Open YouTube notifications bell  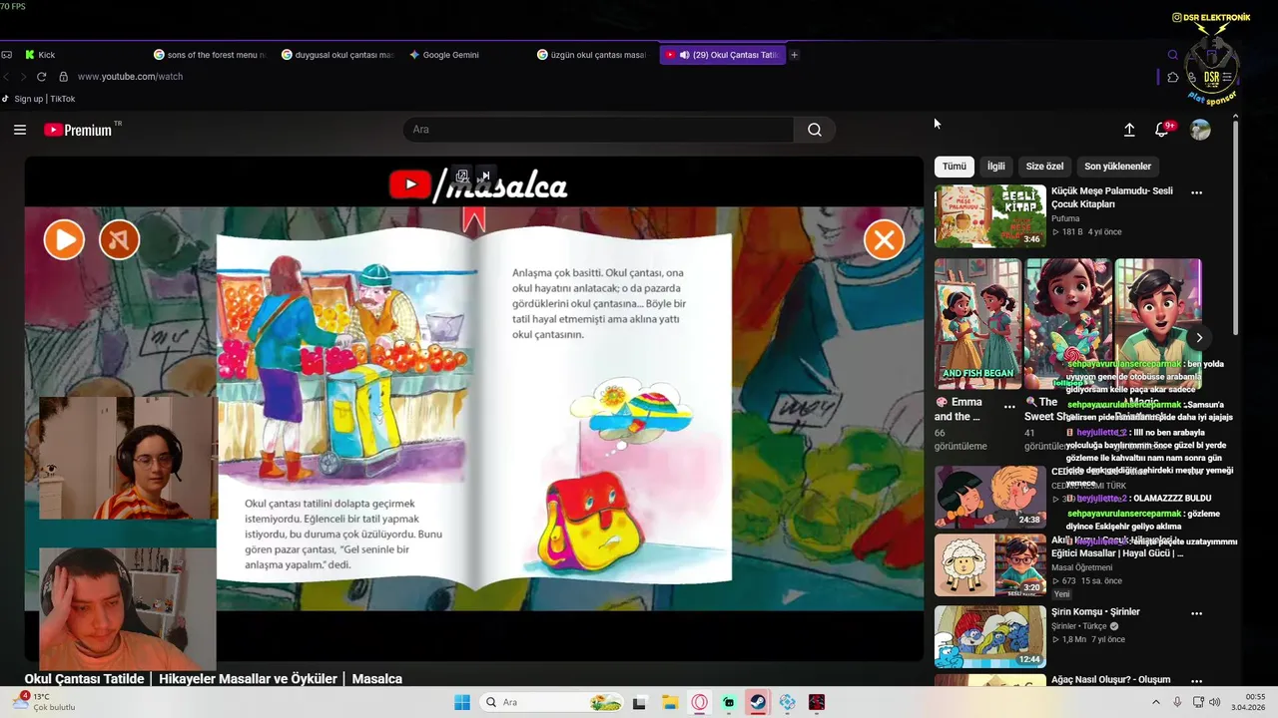pos(1162,130)
